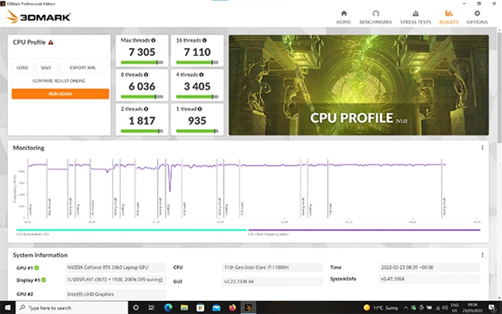502x314 pixels.
Task: Click the weather 11°C Sunny widget
Action: point(381,308)
